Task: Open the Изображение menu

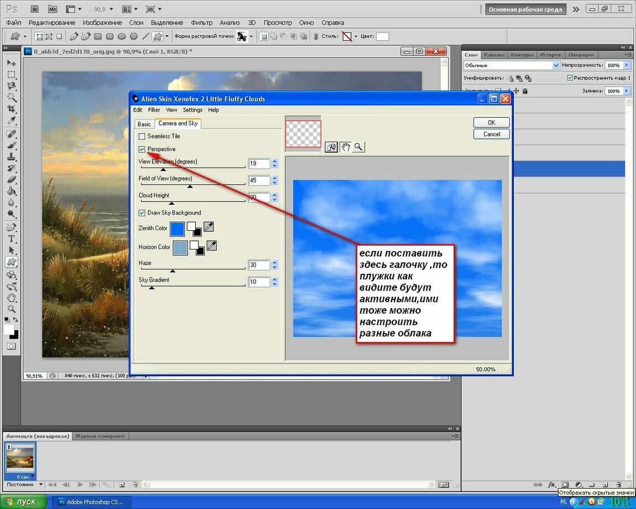Action: tap(102, 23)
